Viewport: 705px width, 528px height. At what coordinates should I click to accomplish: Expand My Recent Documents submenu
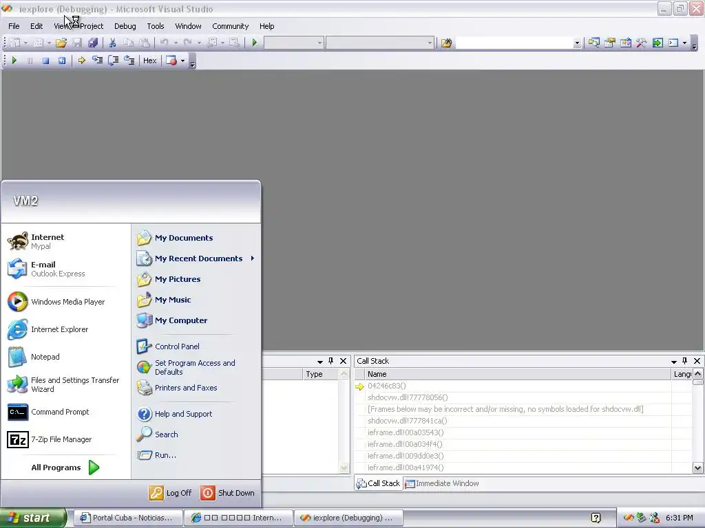[196, 258]
